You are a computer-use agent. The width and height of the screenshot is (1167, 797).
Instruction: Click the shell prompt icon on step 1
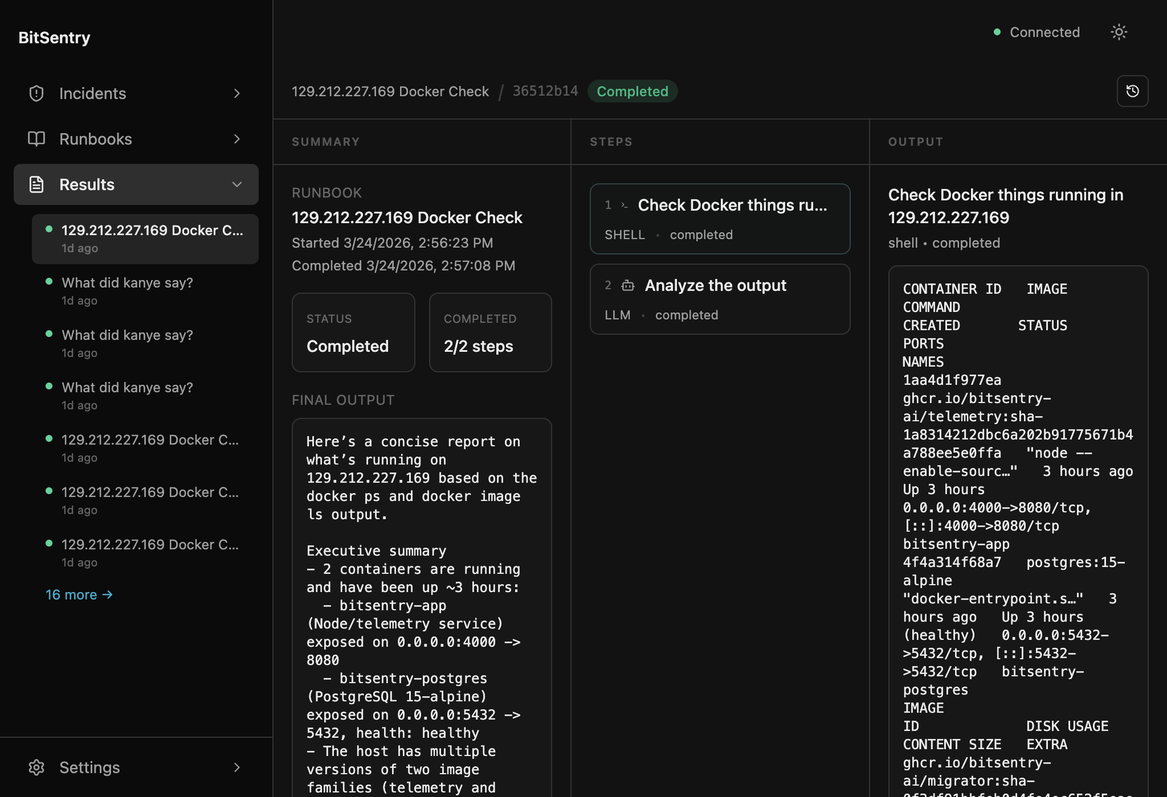[x=625, y=206]
